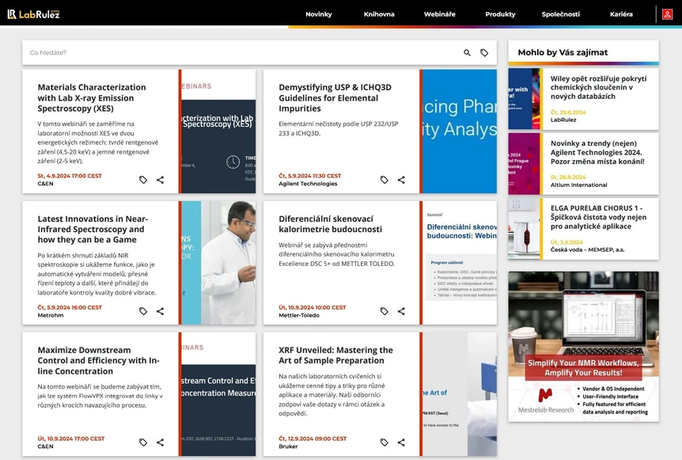Viewport: 682px width, 460px height.
Task: Click the 'Bruker' organizer name
Action: coord(288,447)
